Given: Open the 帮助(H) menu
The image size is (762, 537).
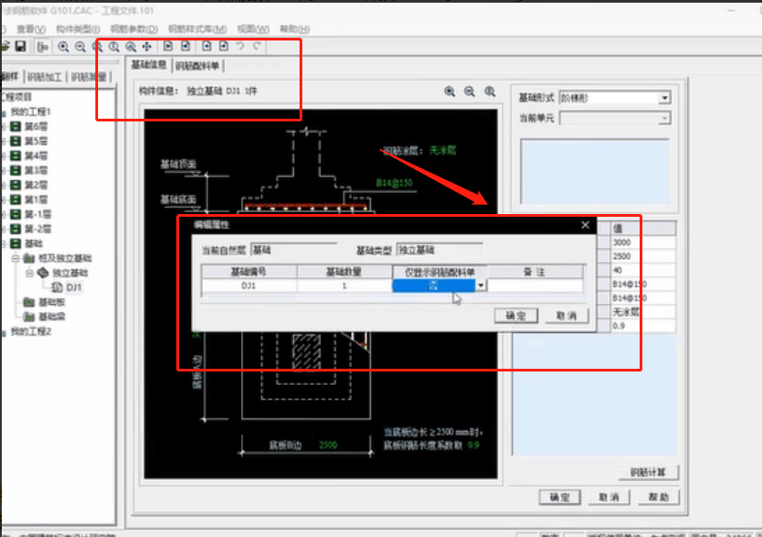Looking at the screenshot, I should tap(294, 29).
